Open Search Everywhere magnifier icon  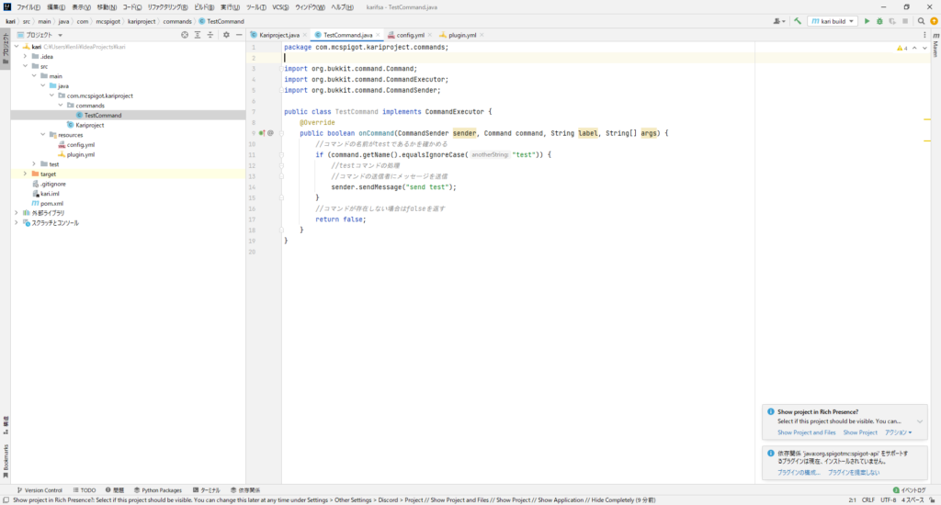tap(921, 21)
